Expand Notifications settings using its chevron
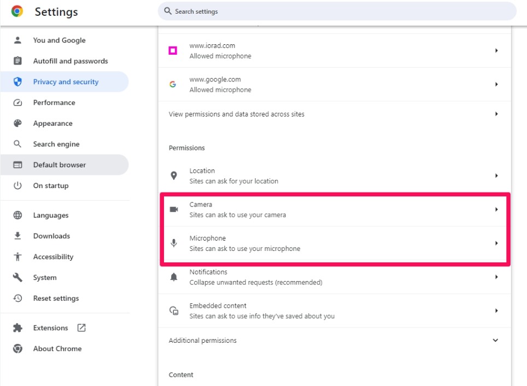This screenshot has height=386, width=527. tap(496, 277)
